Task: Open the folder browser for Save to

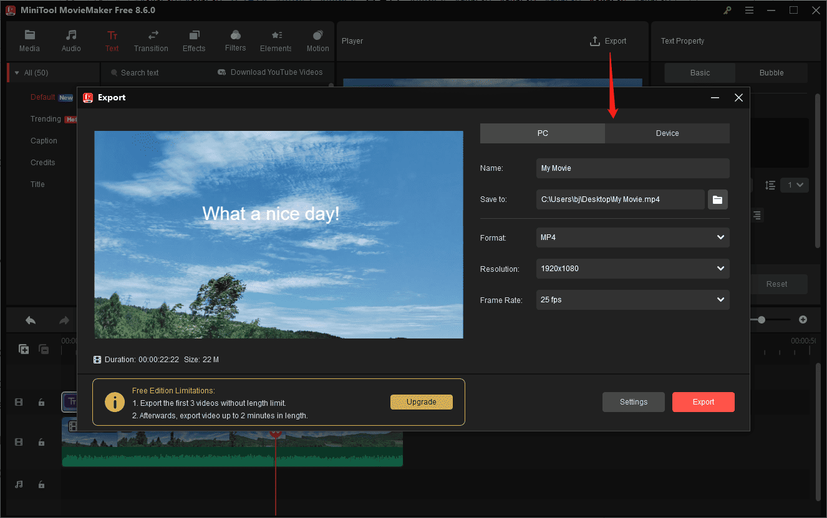Action: pos(717,199)
